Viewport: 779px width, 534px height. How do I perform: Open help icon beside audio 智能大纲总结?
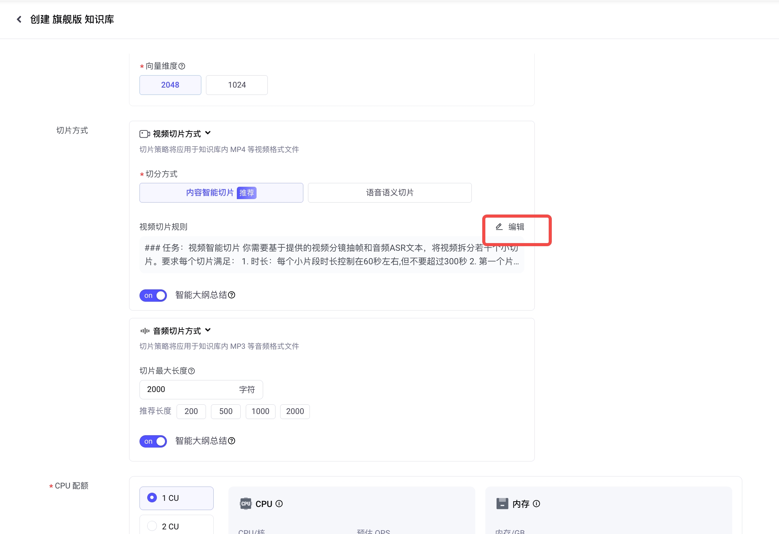tap(232, 441)
